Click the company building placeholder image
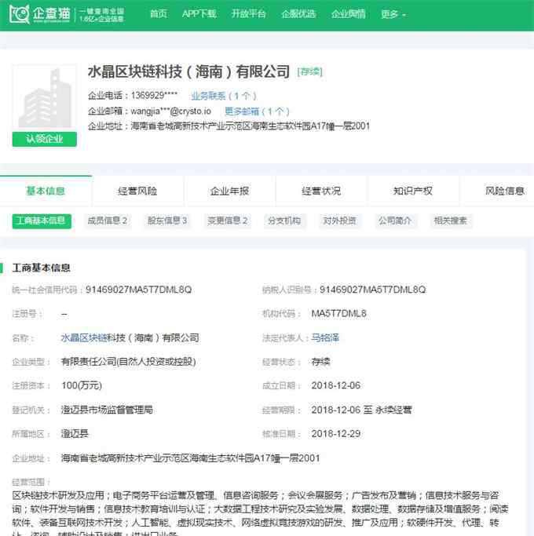Screen dimensions: 534x536 point(45,98)
